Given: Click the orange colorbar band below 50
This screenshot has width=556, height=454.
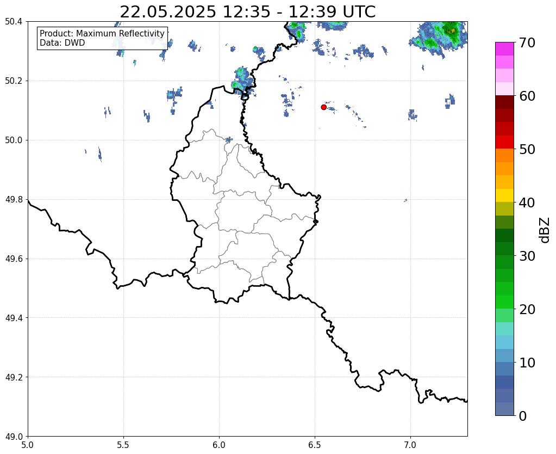Looking at the screenshot, I should point(504,155).
